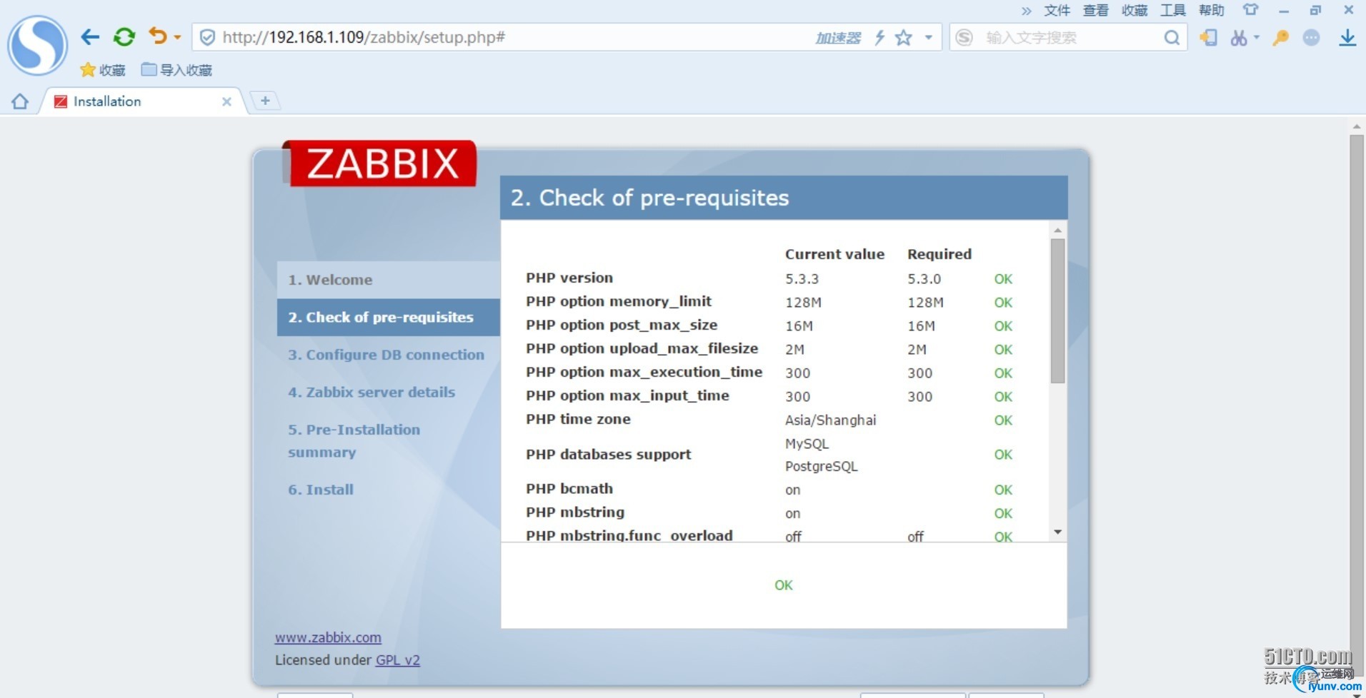Open the 工具 menu
Viewport: 1366px width, 698px height.
[x=1173, y=10]
